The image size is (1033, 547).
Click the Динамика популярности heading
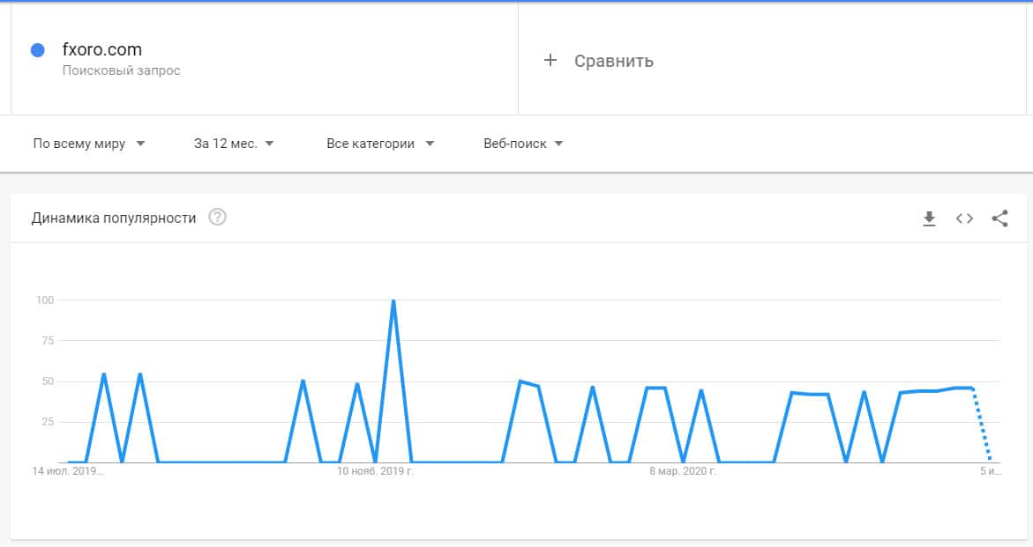coord(114,218)
